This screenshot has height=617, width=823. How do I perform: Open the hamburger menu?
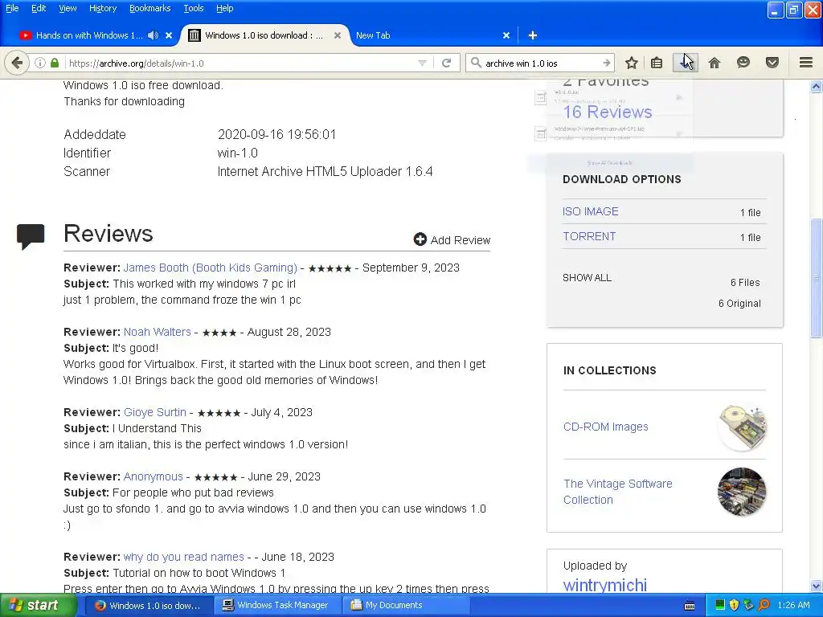(806, 63)
